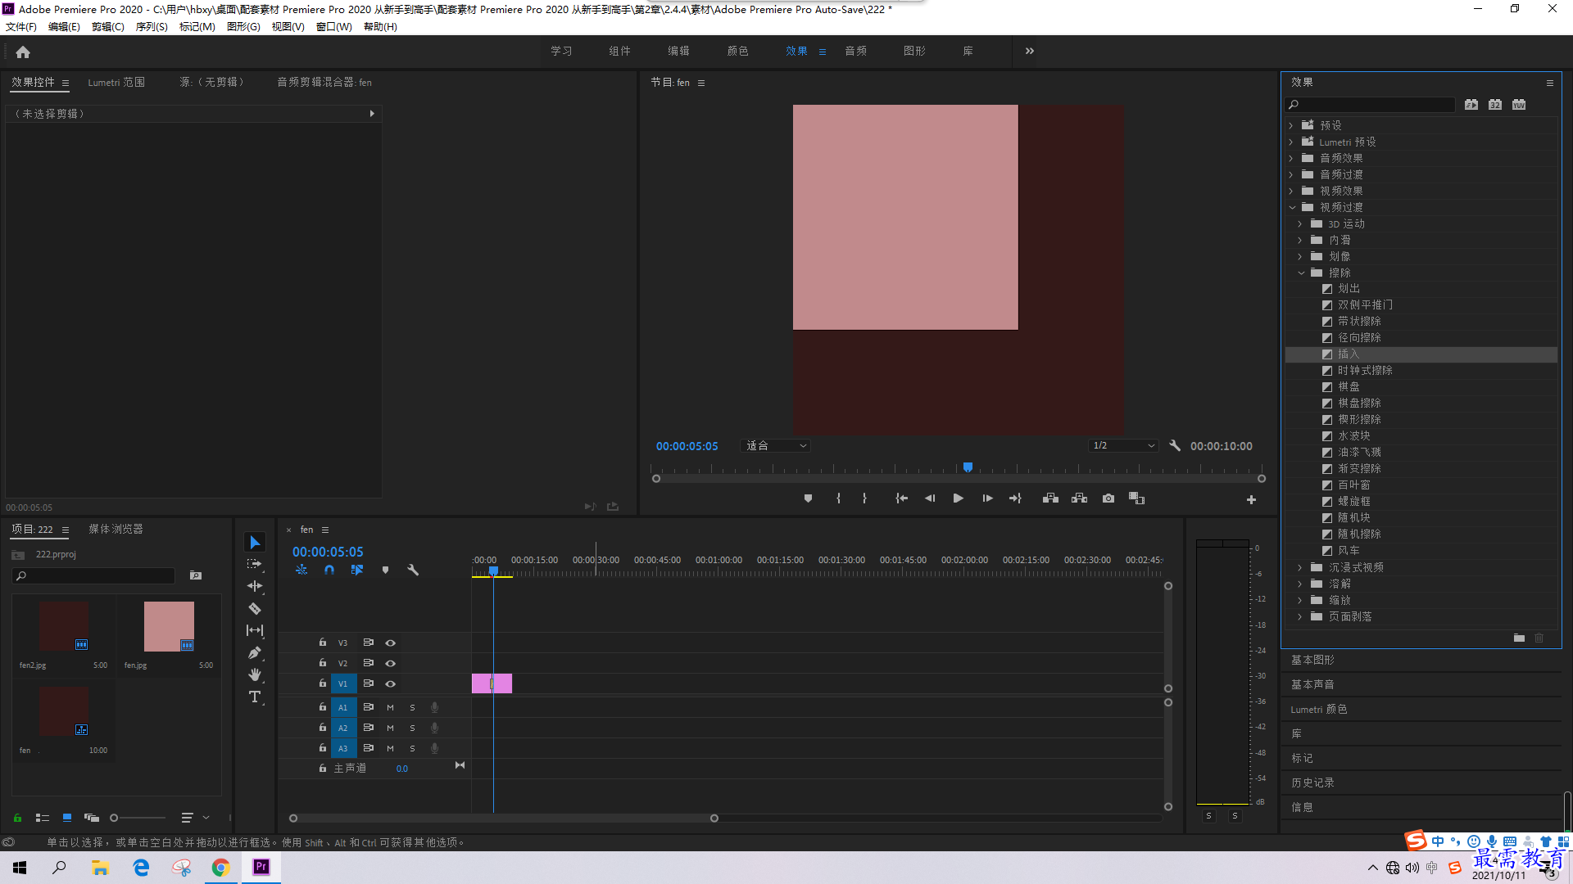1573x884 pixels.
Task: Collapse the 擦除 folder
Action: point(1301,273)
